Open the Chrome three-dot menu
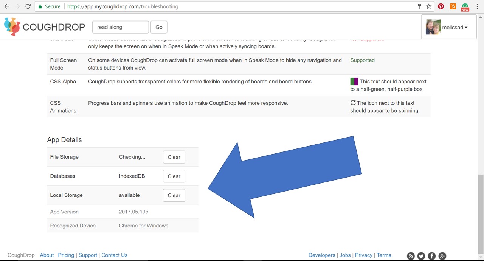Screen dimensions: 484x272 tap(478, 6)
